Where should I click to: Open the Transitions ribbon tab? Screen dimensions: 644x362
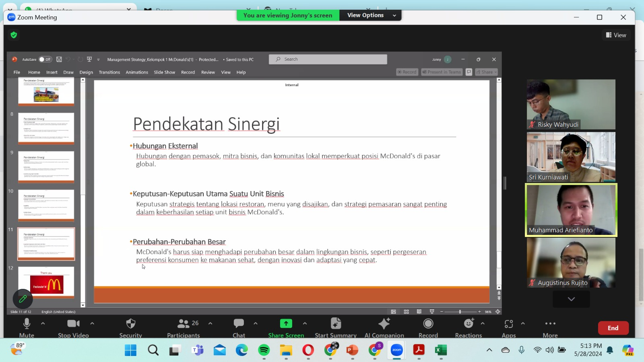coord(109,72)
